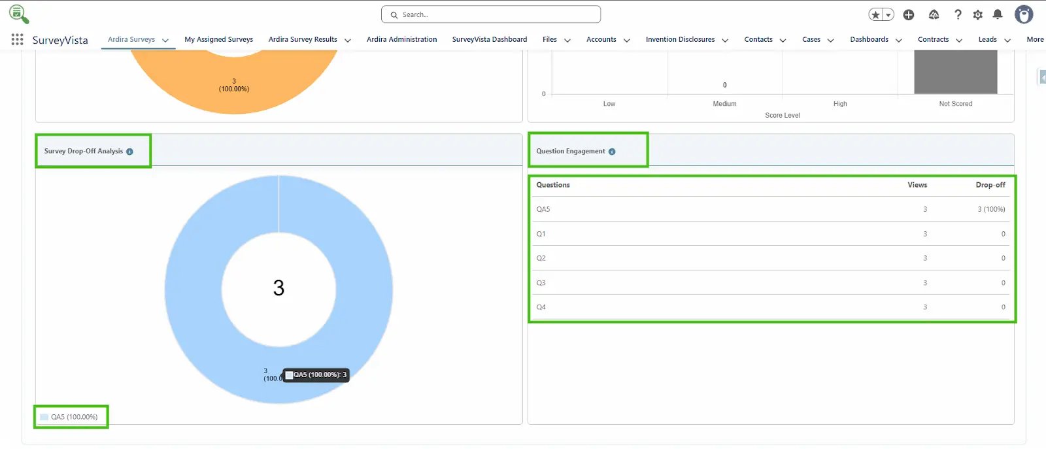Open the user profile avatar

pyautogui.click(x=1024, y=14)
